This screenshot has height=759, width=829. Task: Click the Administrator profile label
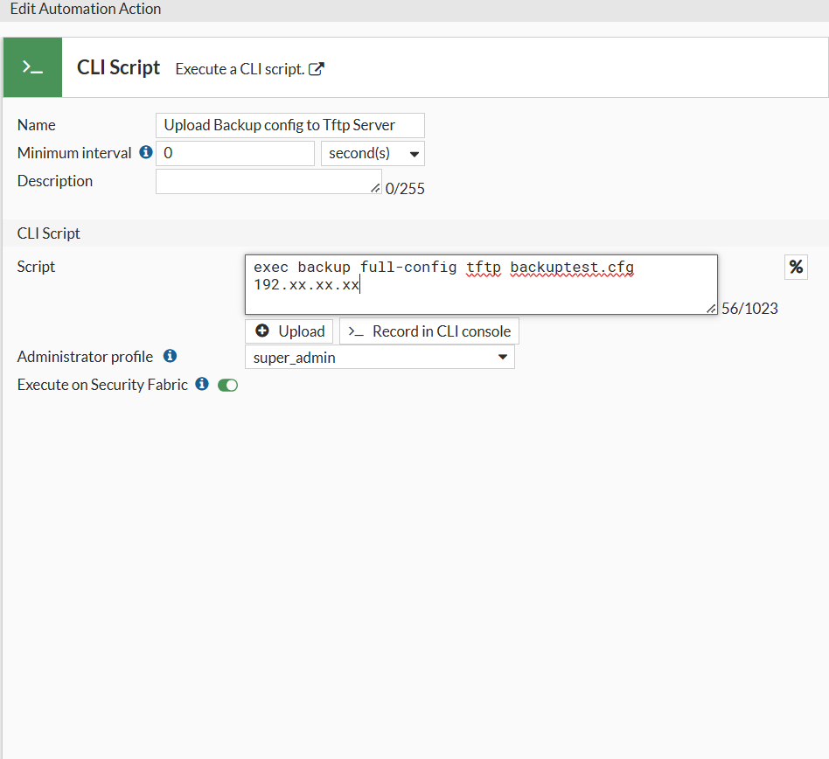pos(85,357)
